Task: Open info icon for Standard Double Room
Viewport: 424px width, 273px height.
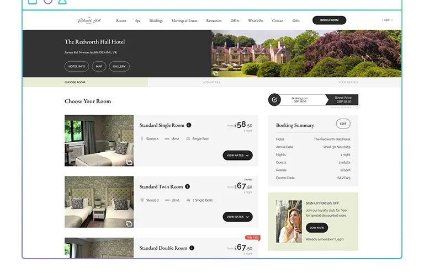Action: click(x=192, y=248)
